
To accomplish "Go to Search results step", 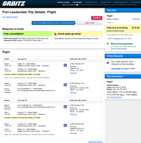I will click(64, 2).
